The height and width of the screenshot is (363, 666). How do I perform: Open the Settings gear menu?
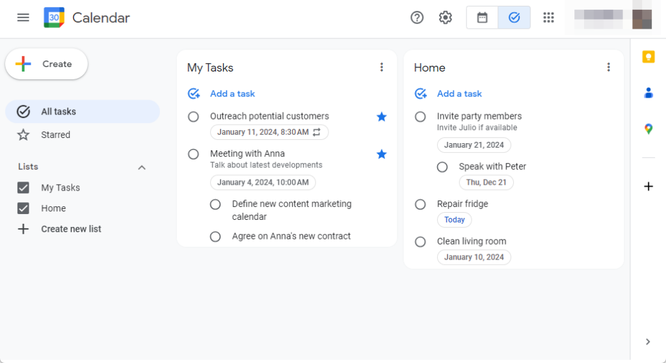pos(446,18)
